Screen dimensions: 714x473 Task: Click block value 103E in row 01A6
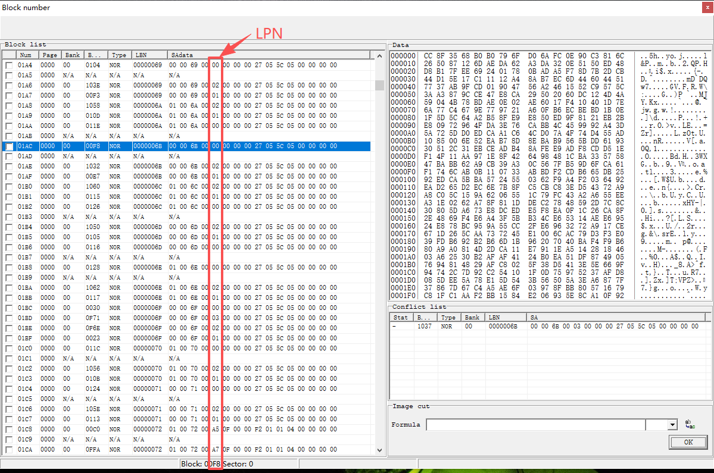[x=93, y=86]
